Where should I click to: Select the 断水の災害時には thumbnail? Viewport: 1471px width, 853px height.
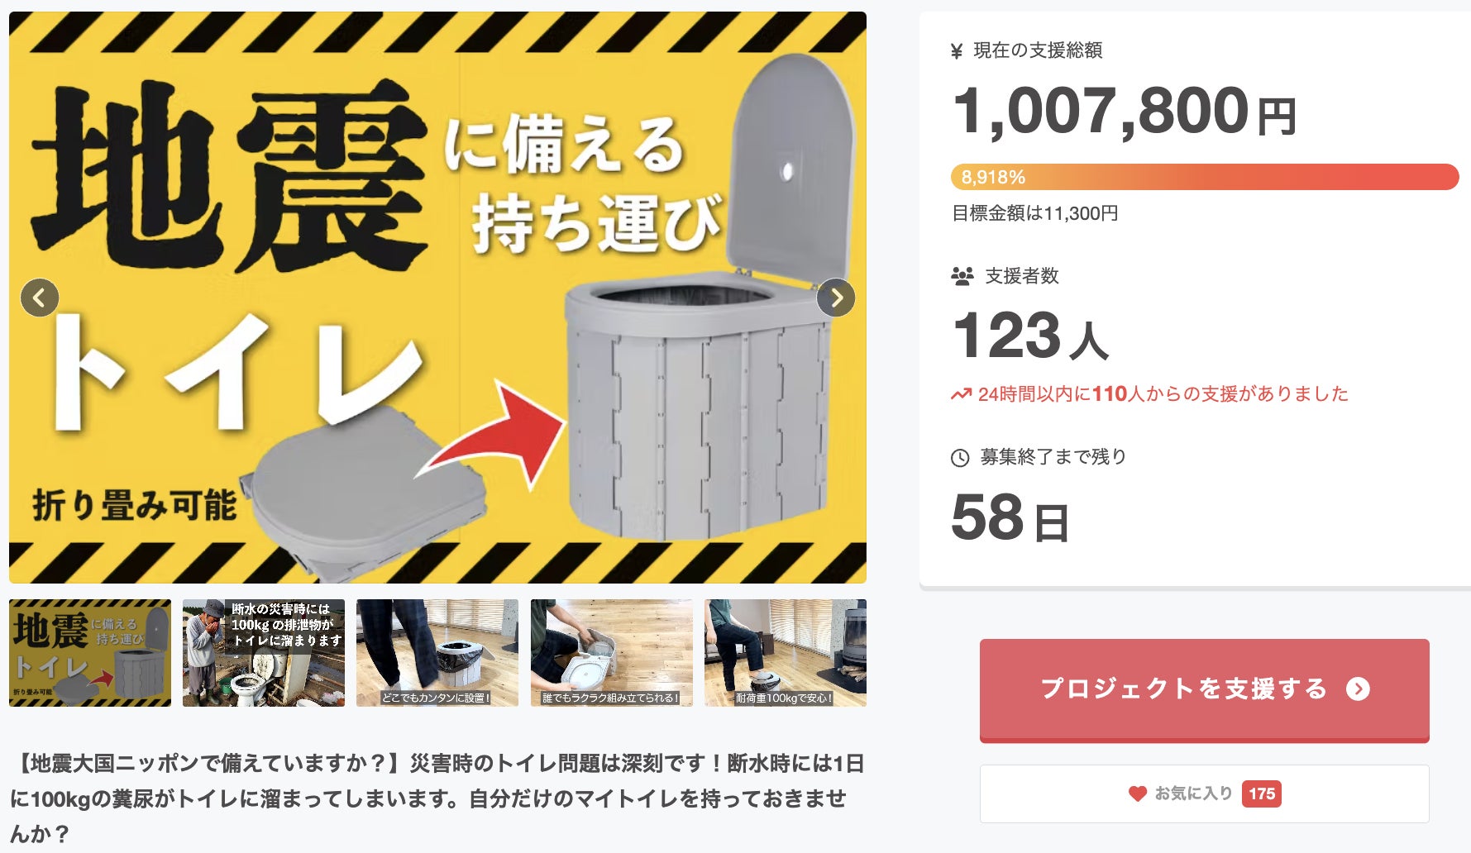pos(264,653)
